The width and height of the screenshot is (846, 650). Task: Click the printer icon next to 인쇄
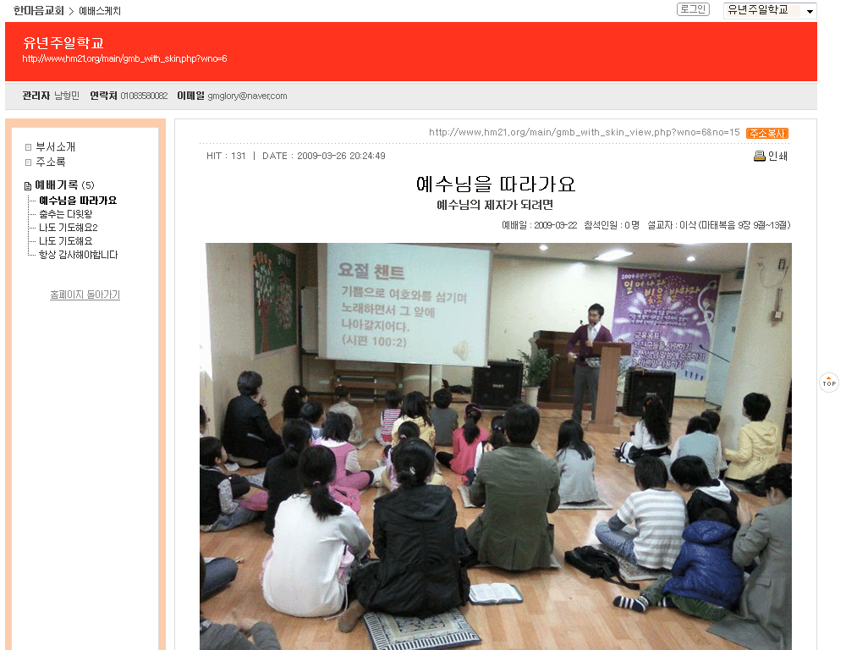point(759,156)
